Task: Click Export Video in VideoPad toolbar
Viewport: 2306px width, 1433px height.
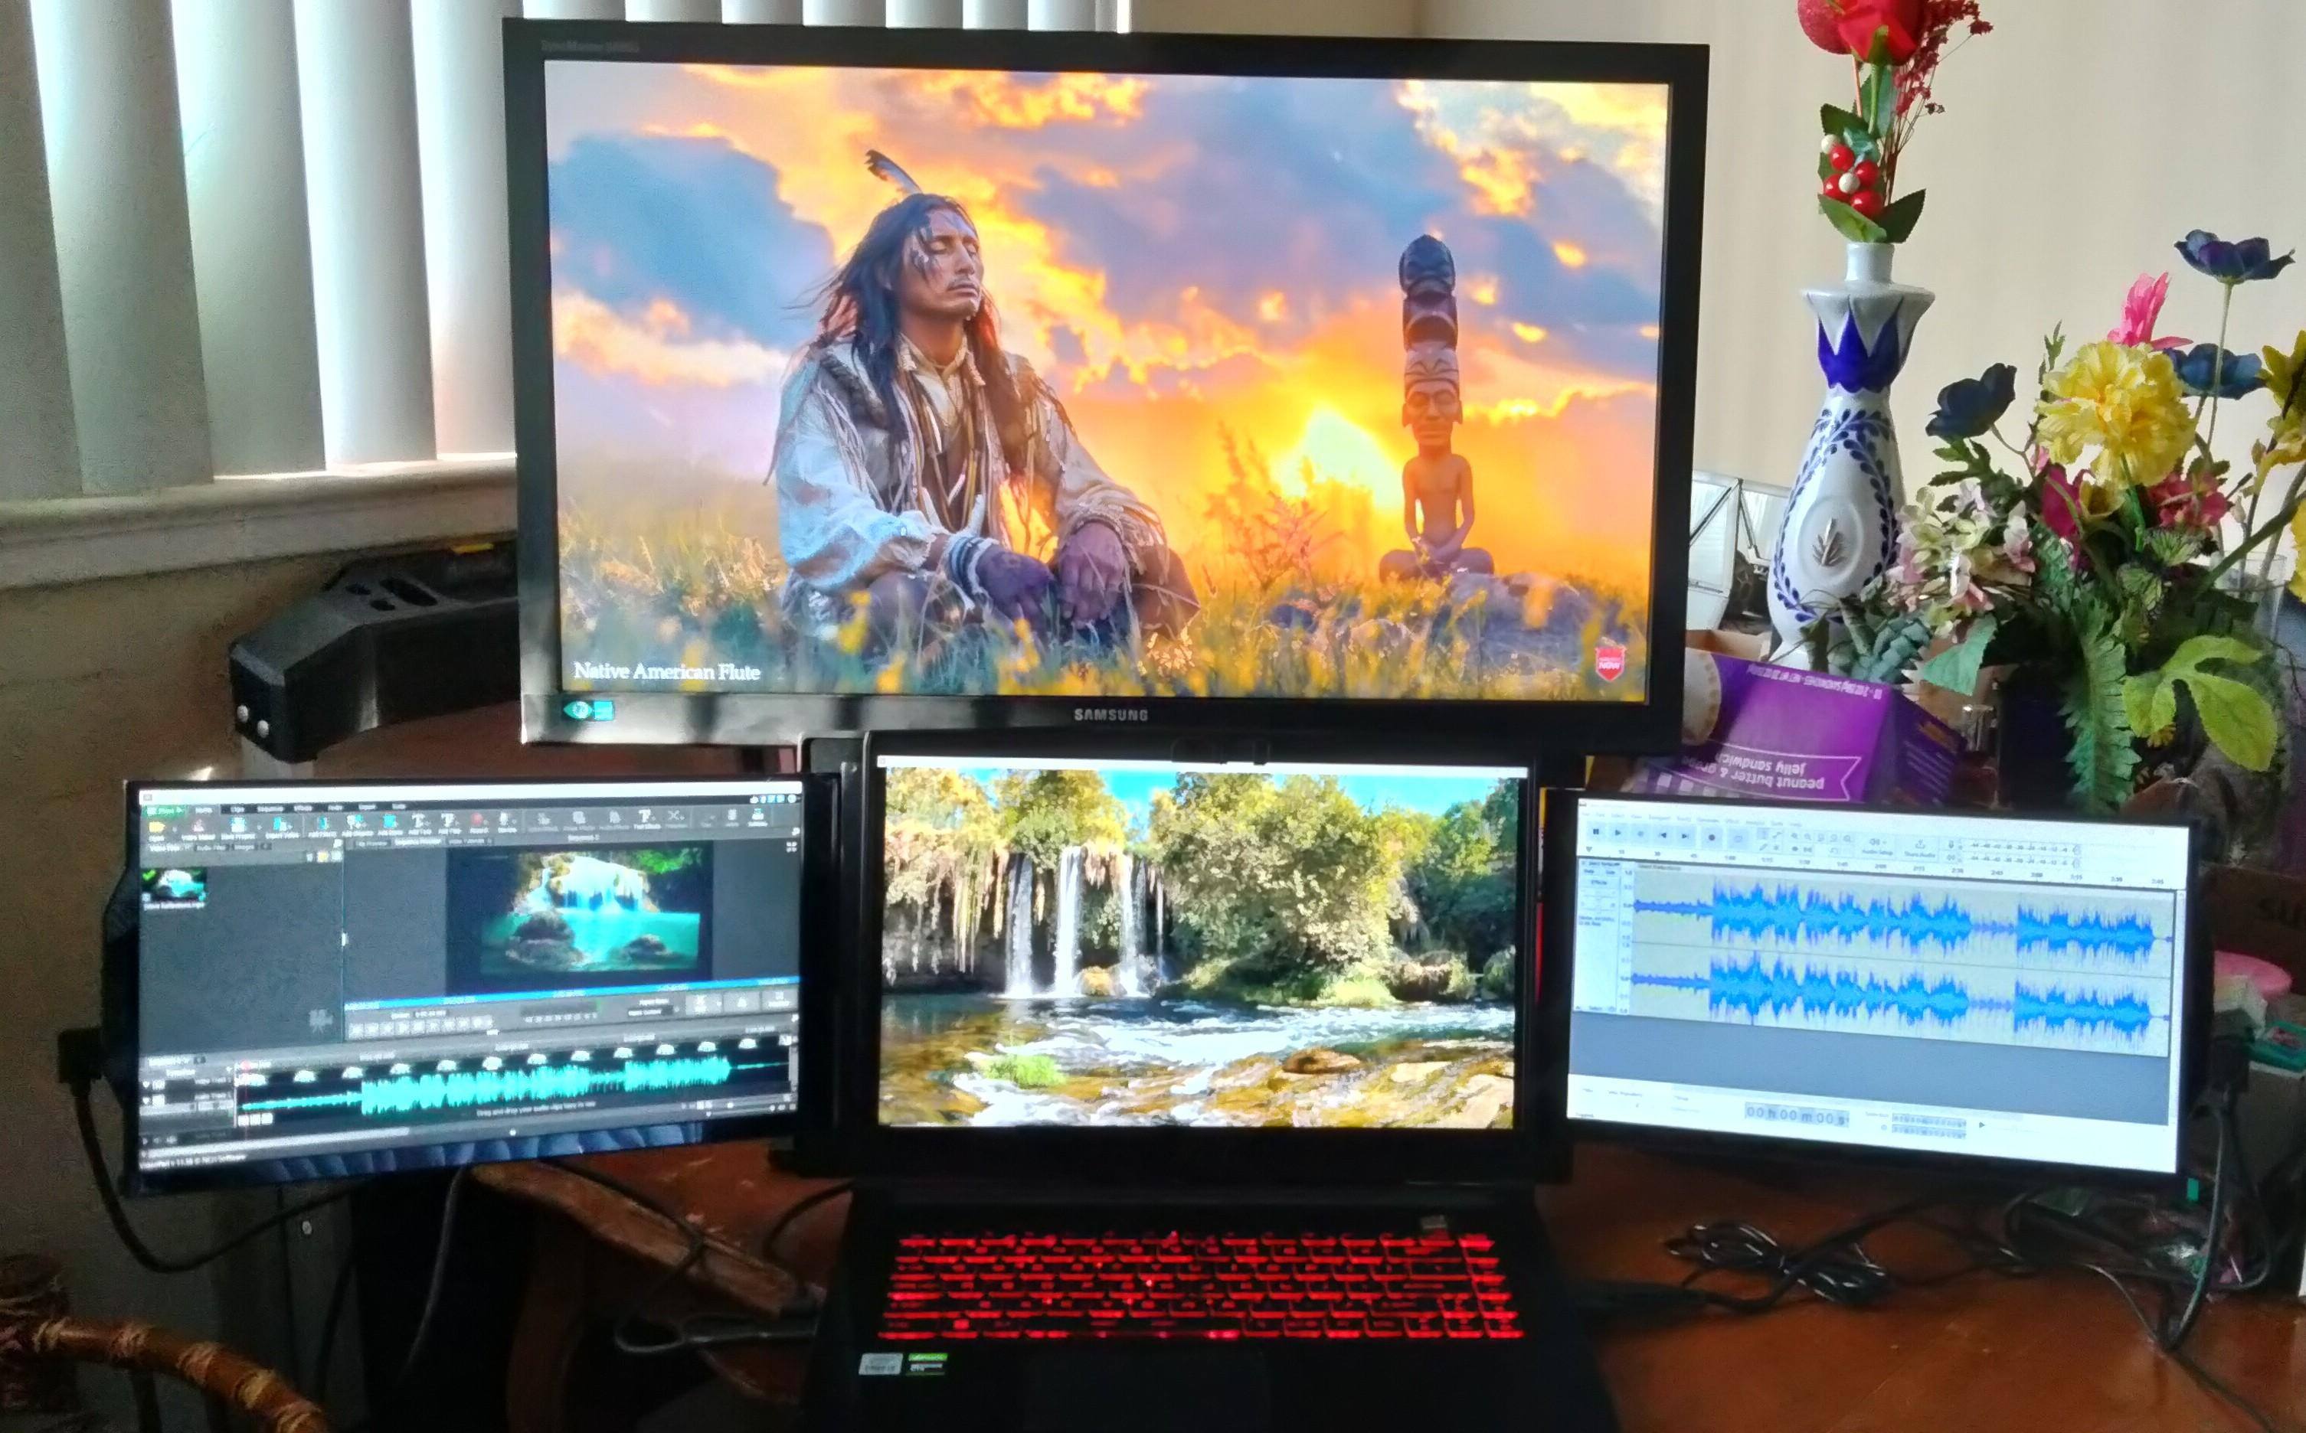Action: [x=280, y=824]
